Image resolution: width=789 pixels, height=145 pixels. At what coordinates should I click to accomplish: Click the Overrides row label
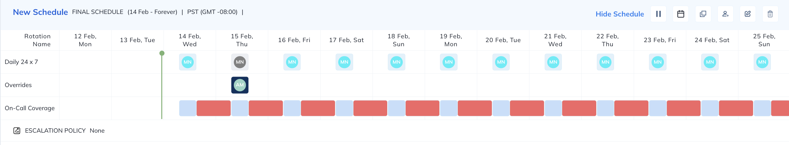18,85
